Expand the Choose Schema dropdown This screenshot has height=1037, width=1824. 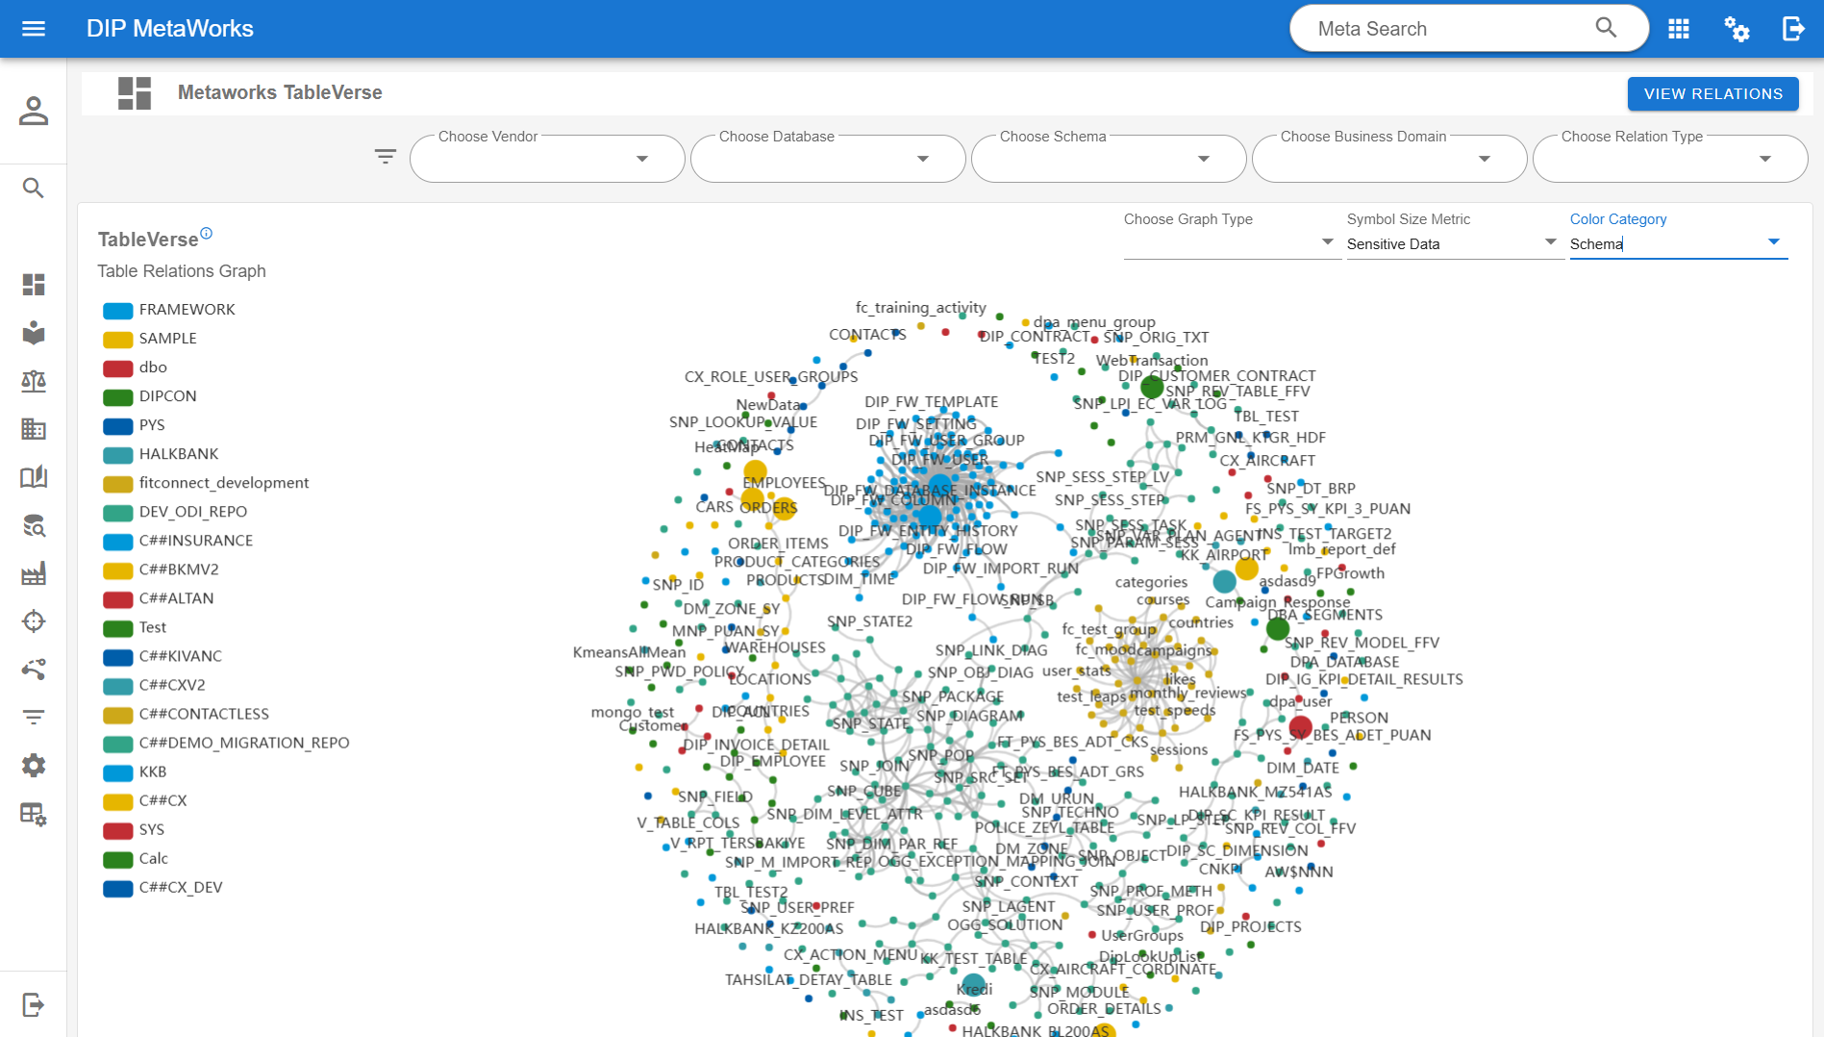click(x=1109, y=159)
